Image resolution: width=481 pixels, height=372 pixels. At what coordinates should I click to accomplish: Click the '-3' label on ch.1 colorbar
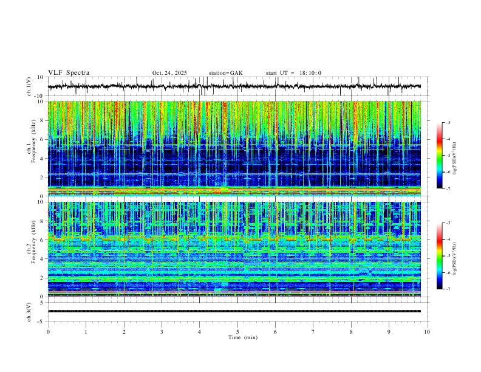(x=448, y=122)
